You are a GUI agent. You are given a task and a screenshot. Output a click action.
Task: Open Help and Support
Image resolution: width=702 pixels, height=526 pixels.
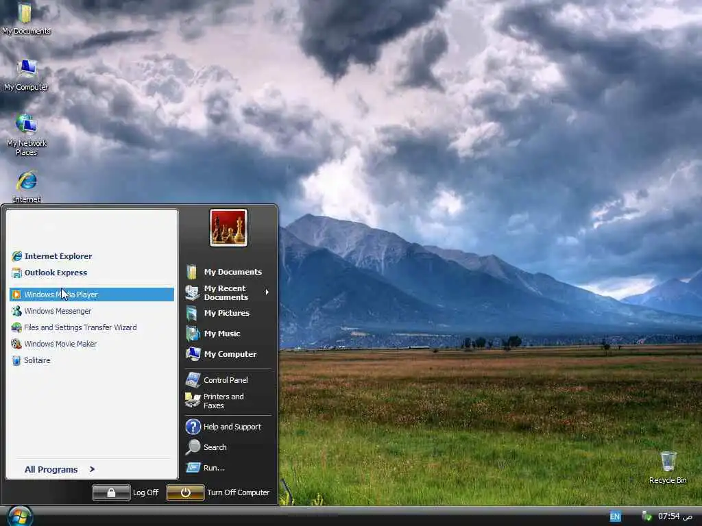pyautogui.click(x=228, y=427)
